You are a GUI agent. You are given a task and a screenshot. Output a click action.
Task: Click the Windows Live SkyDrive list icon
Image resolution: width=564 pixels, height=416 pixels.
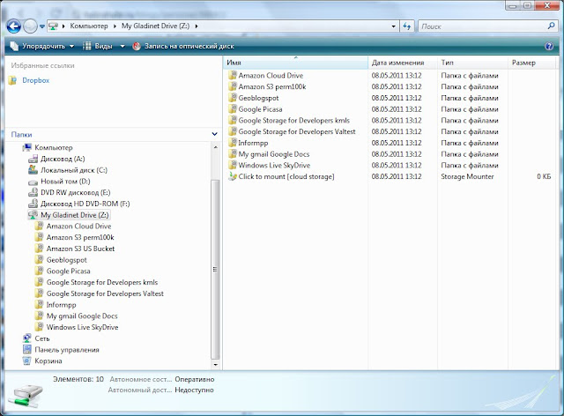coord(233,165)
